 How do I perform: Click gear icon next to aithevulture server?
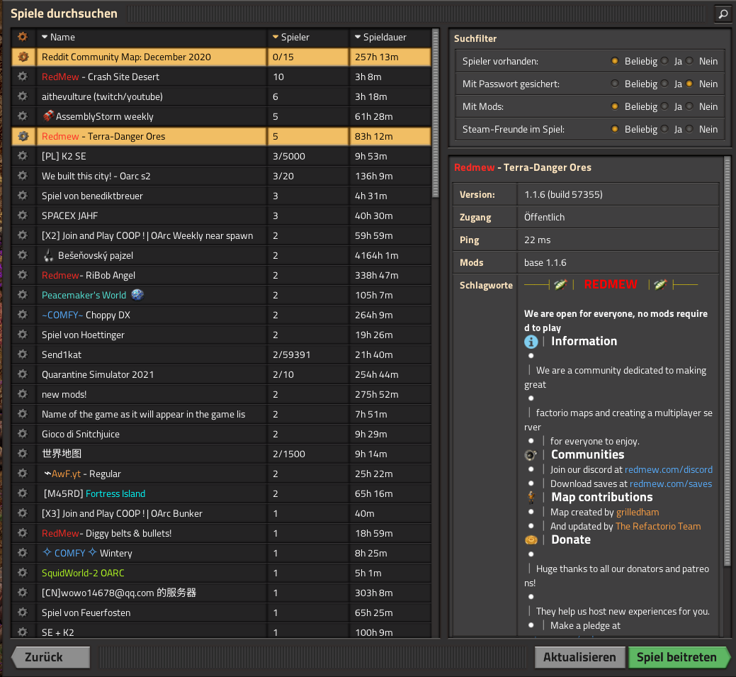[23, 96]
